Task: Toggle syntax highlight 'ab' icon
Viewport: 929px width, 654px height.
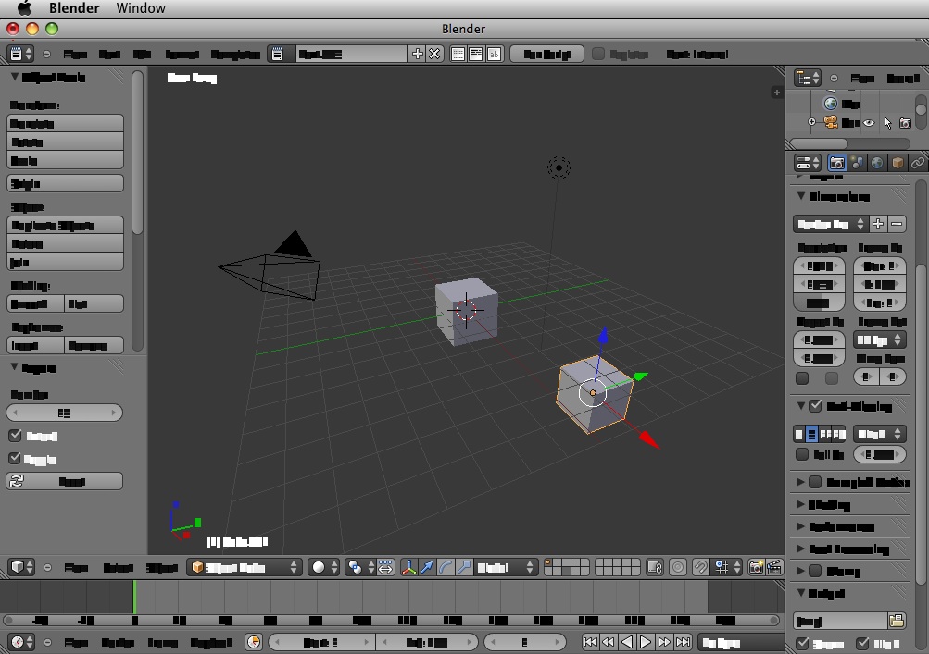Action: [494, 54]
